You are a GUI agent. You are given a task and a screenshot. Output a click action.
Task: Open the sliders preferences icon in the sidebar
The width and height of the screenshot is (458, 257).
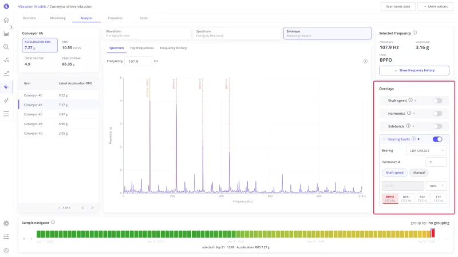(6, 236)
